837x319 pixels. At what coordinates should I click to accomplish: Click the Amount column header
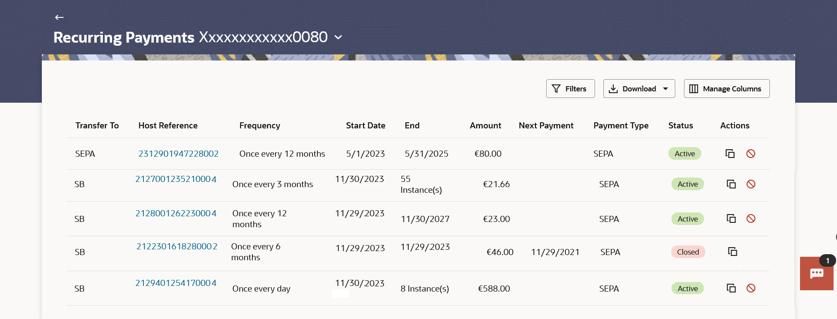pyautogui.click(x=485, y=125)
